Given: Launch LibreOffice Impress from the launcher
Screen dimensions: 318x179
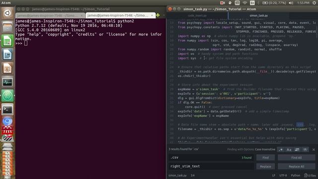Looking at the screenshot, I should click(7, 68).
